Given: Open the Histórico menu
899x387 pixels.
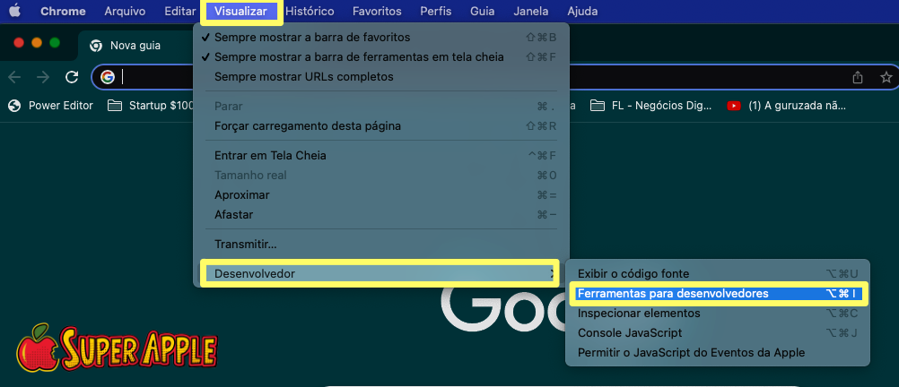Looking at the screenshot, I should point(310,12).
